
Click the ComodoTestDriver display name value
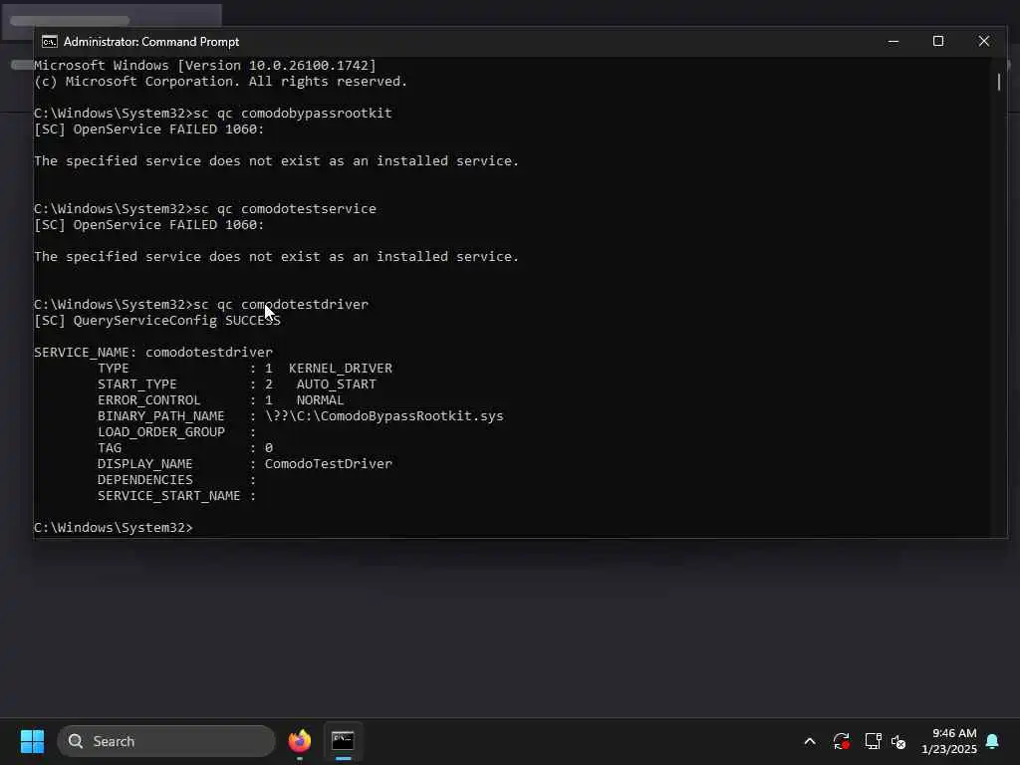(x=329, y=464)
